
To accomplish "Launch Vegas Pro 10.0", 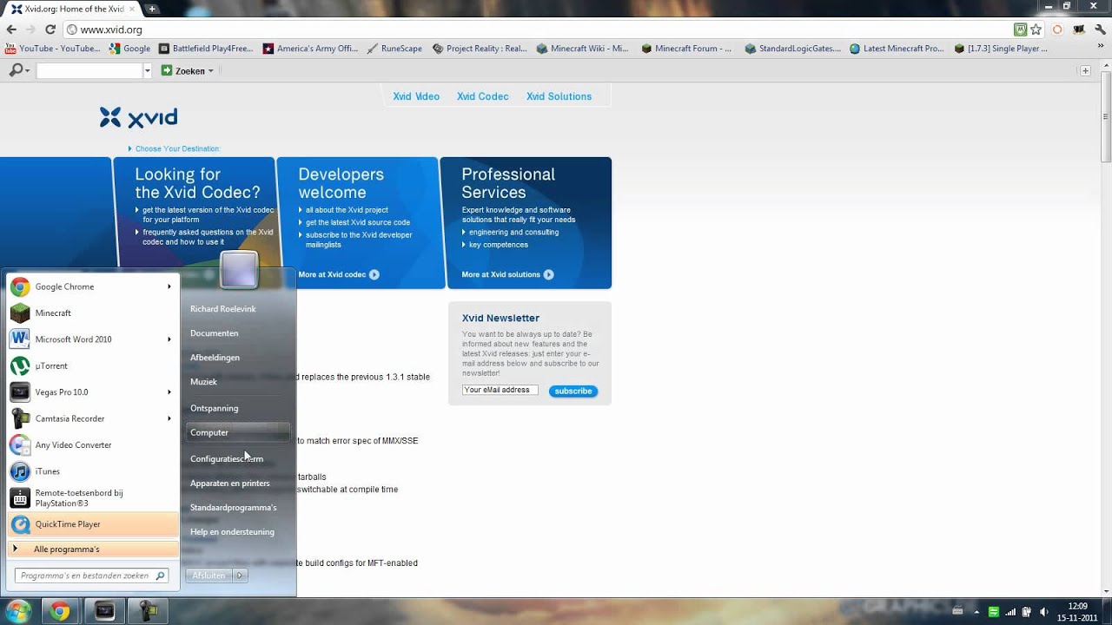I will pos(91,392).
